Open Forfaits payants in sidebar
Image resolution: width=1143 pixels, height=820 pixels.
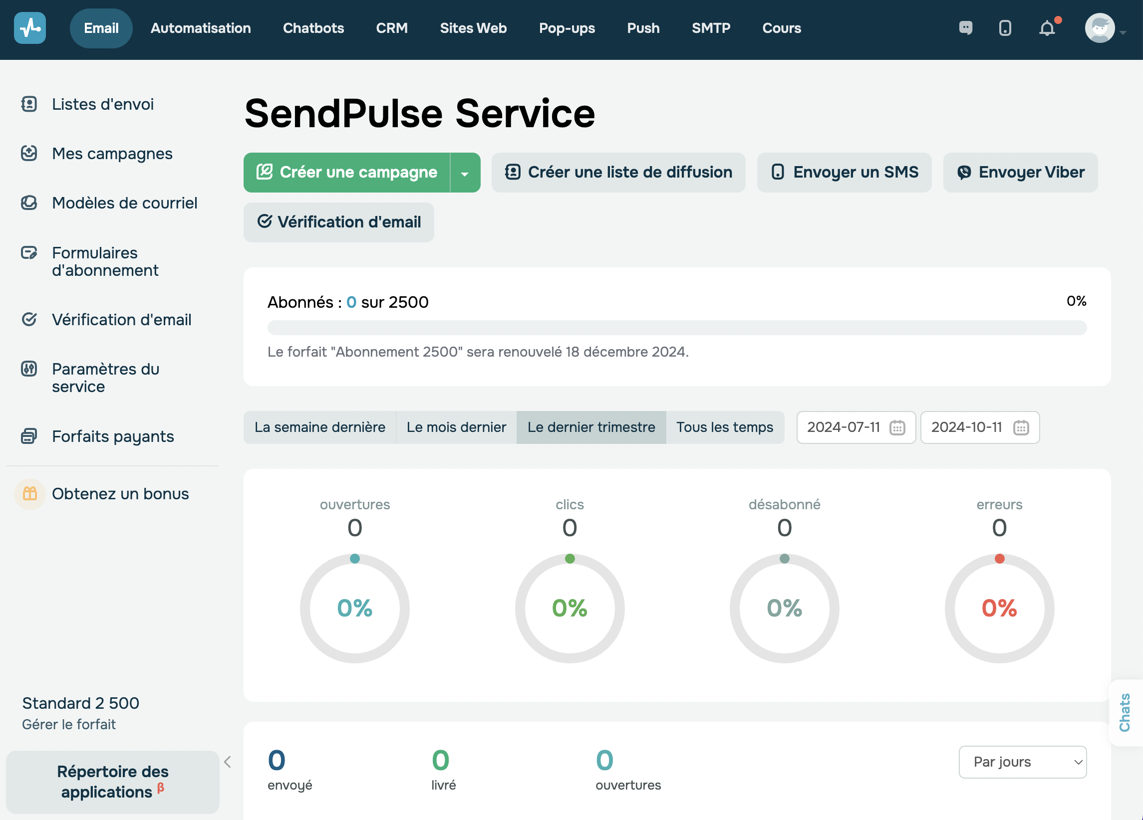tap(113, 436)
